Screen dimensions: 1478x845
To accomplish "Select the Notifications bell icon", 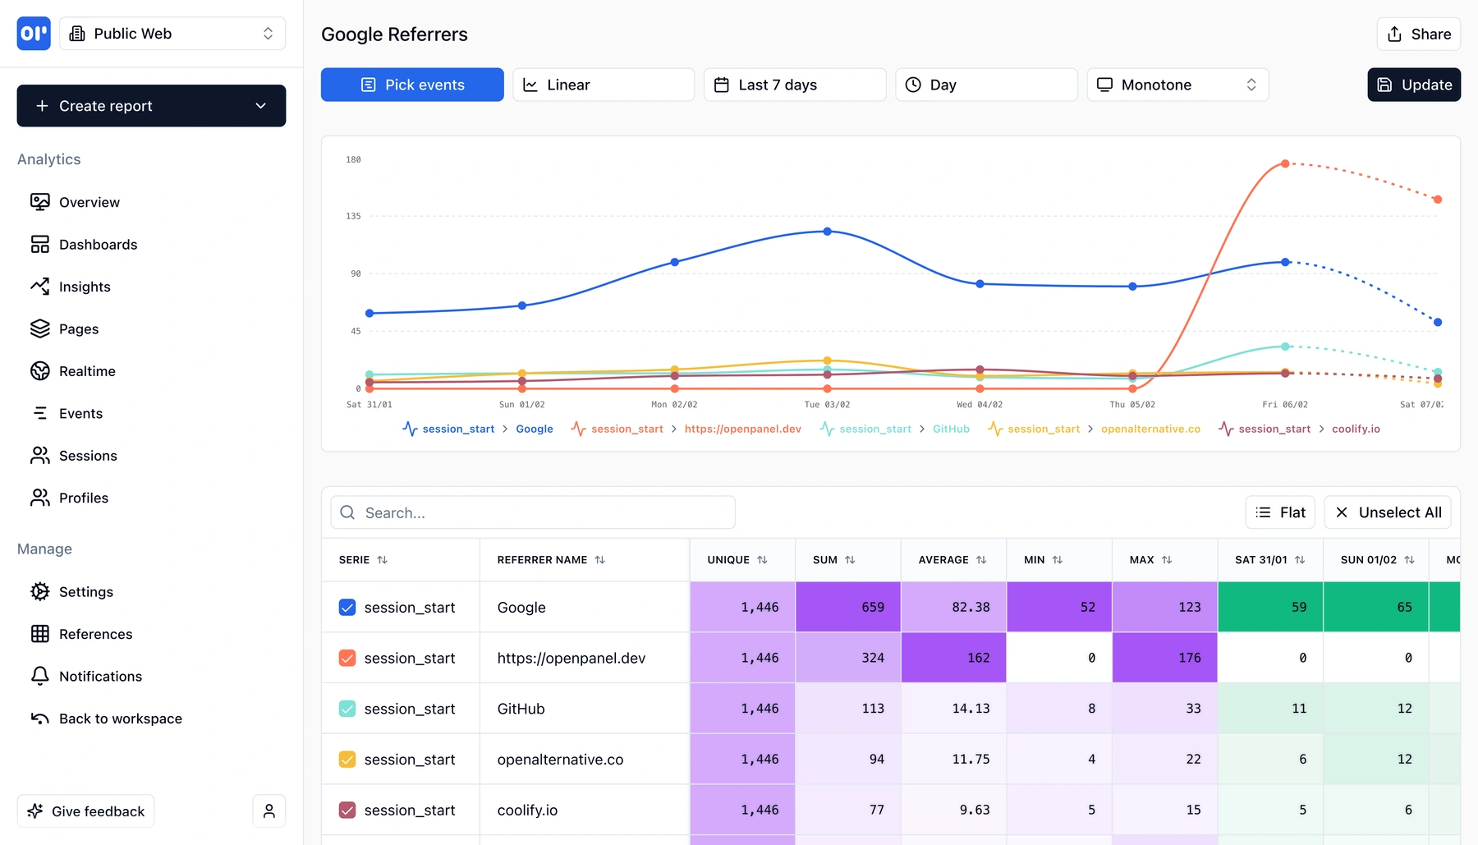I will (x=40, y=676).
